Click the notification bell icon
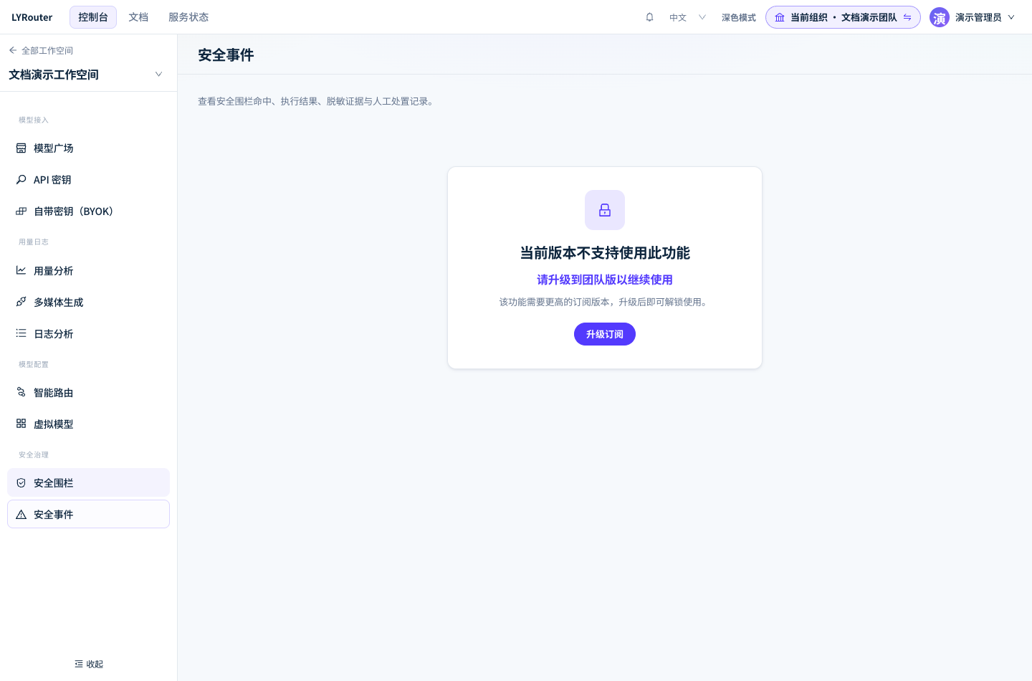The height and width of the screenshot is (681, 1032). [649, 17]
